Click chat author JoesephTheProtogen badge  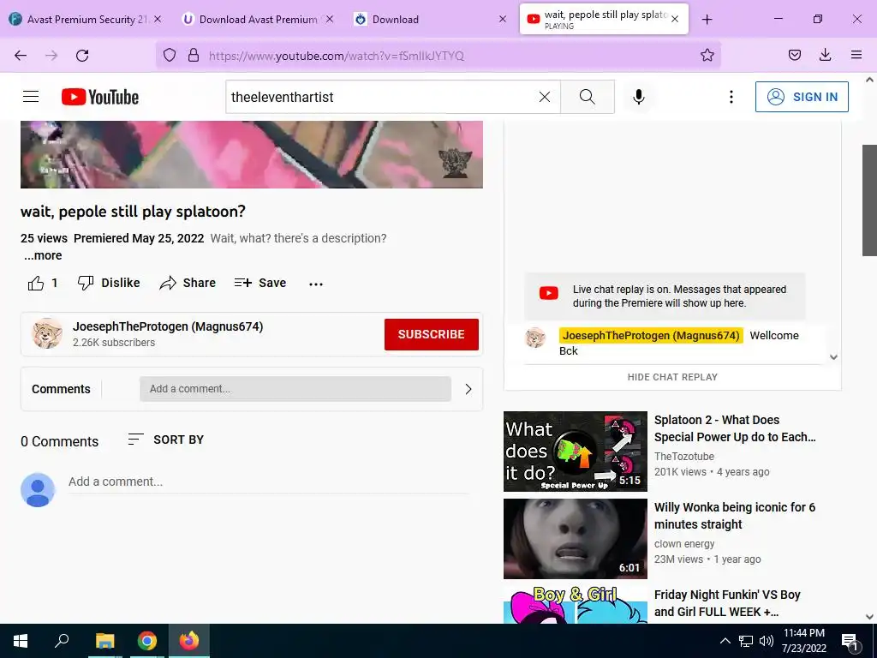tap(651, 335)
